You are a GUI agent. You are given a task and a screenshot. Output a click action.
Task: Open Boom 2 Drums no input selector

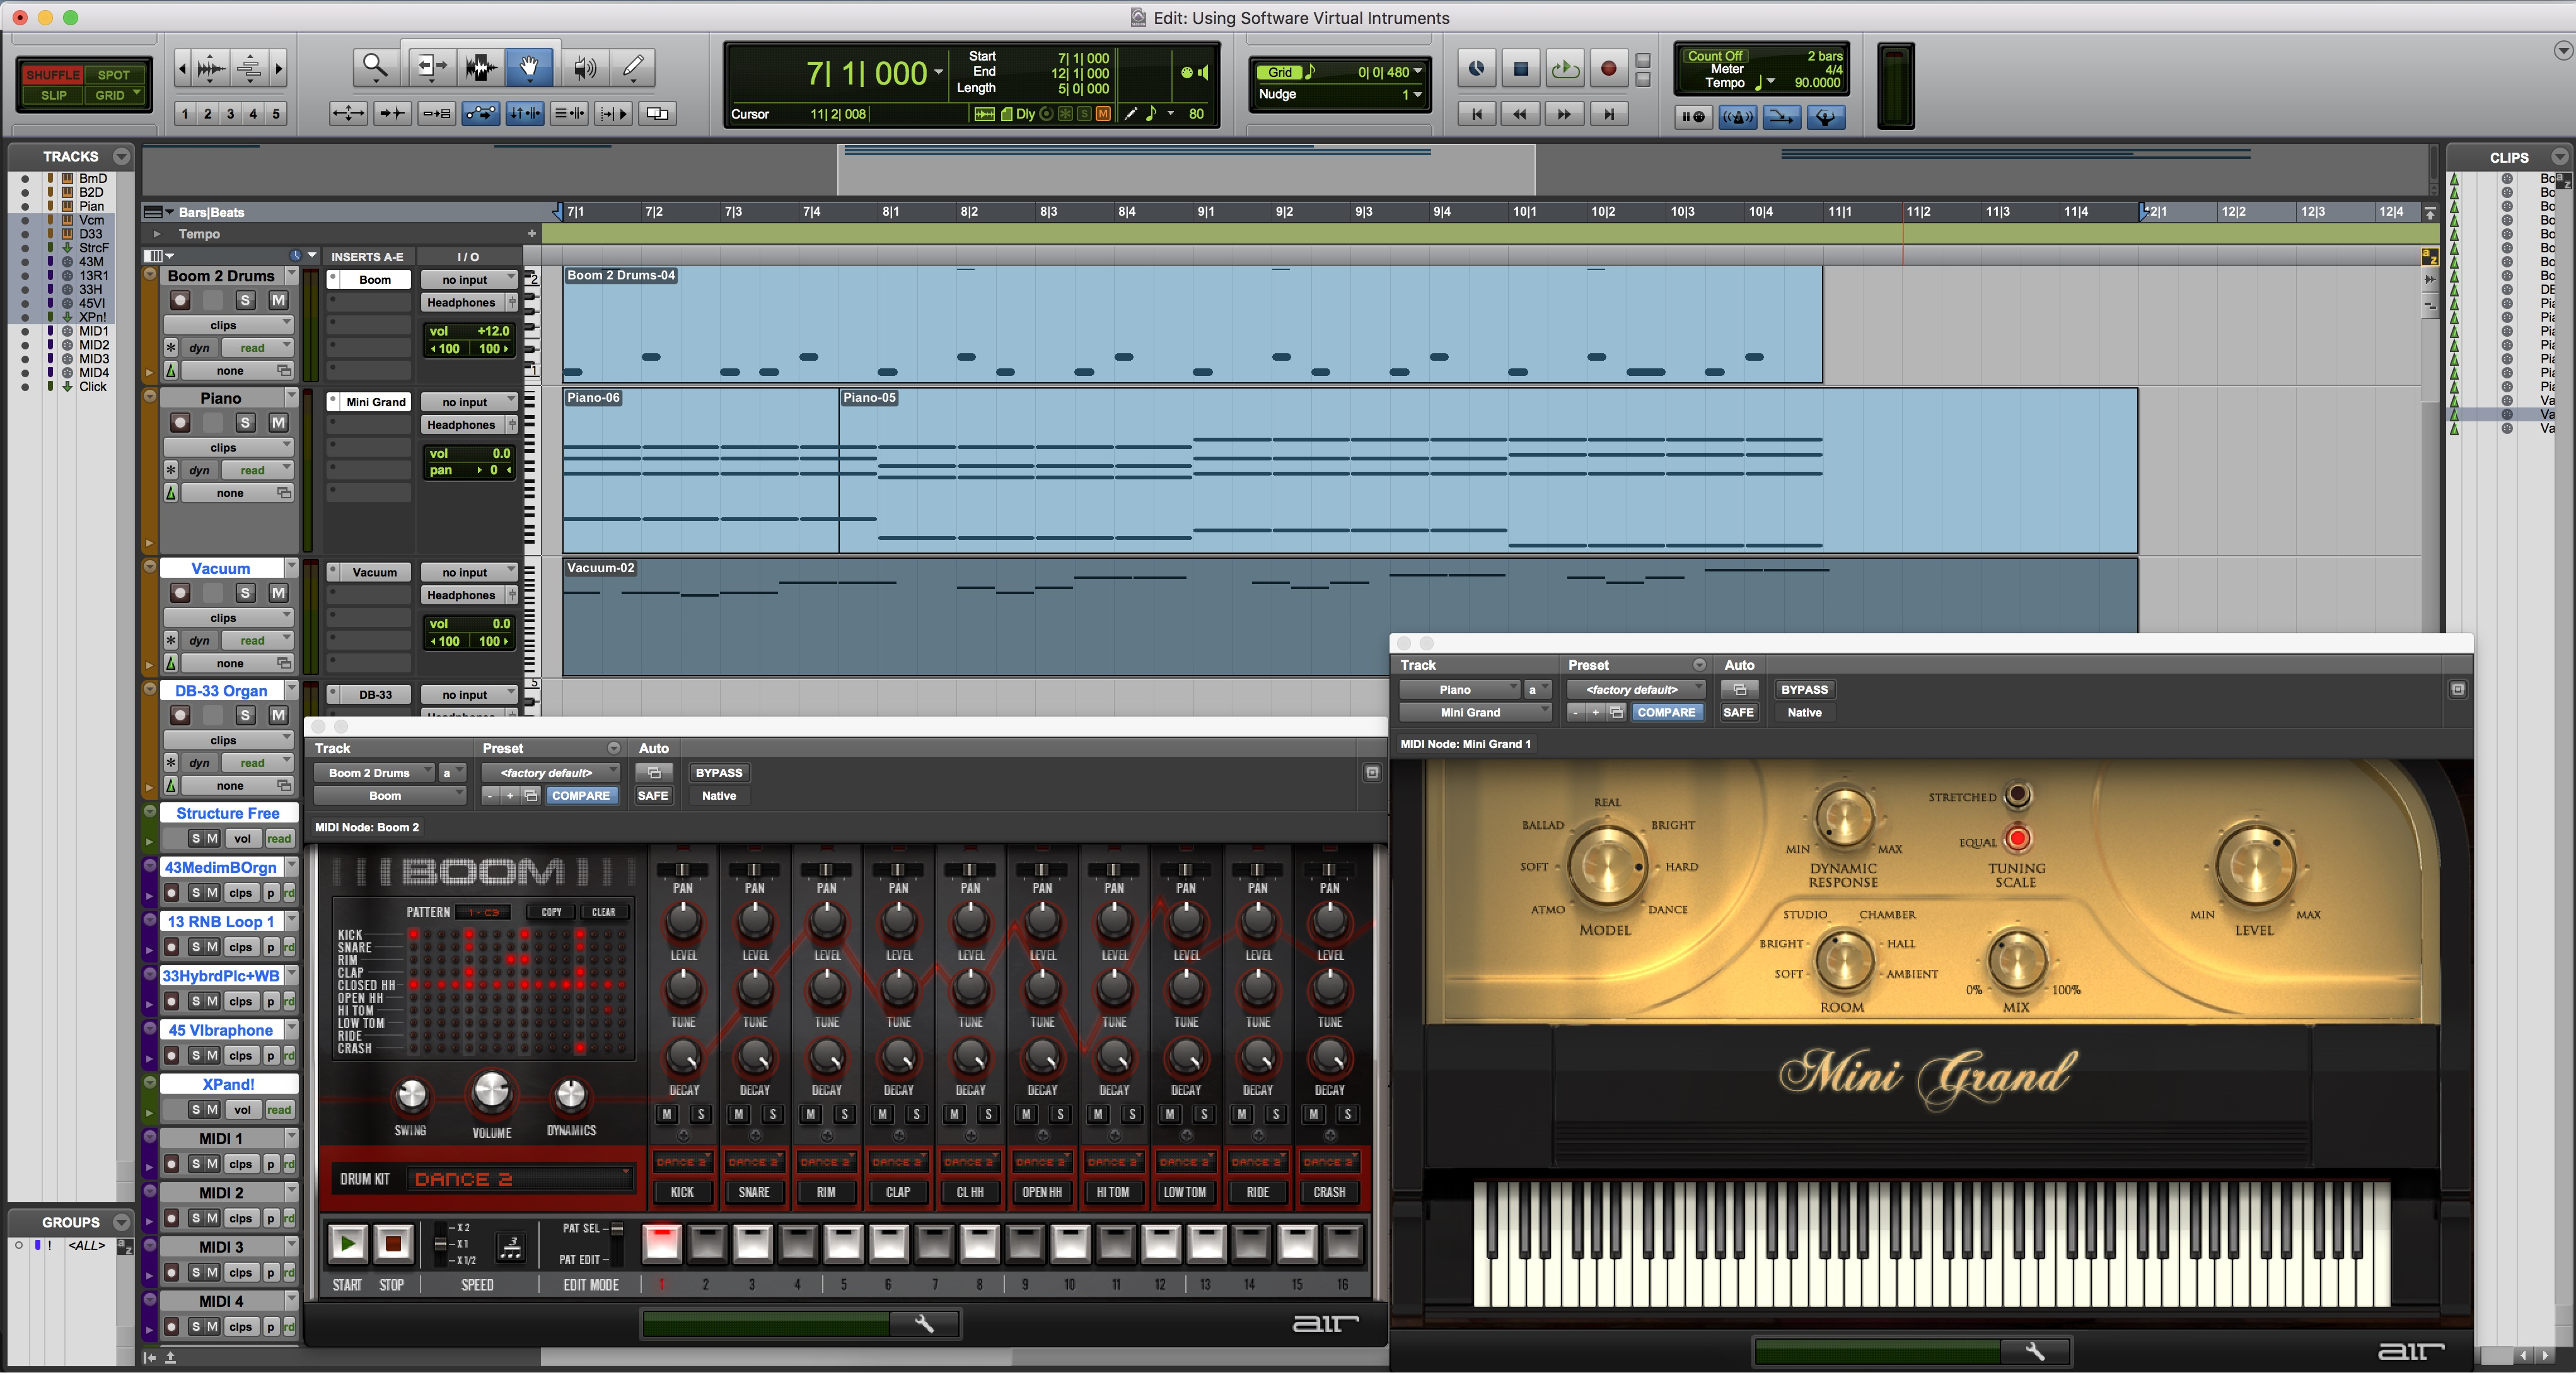468,279
